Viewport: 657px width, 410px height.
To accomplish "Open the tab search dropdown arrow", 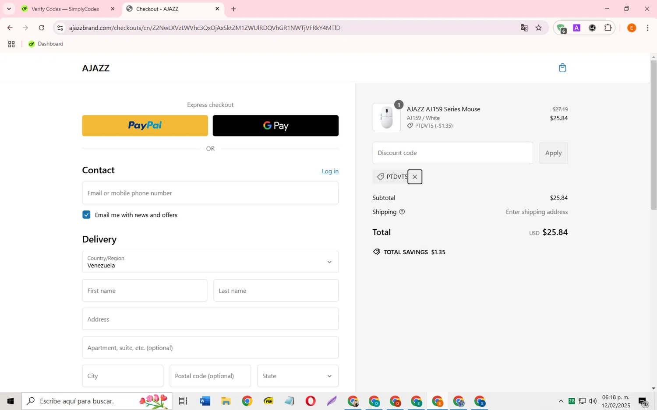I will 9,9.
